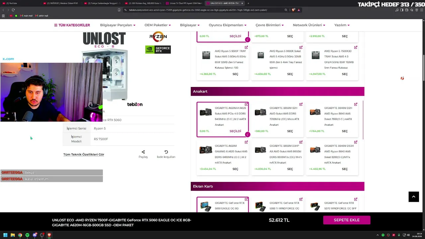Open external link for Ryzen 5 7500X3D
Screen dimensions: 425x239
click(356, 47)
